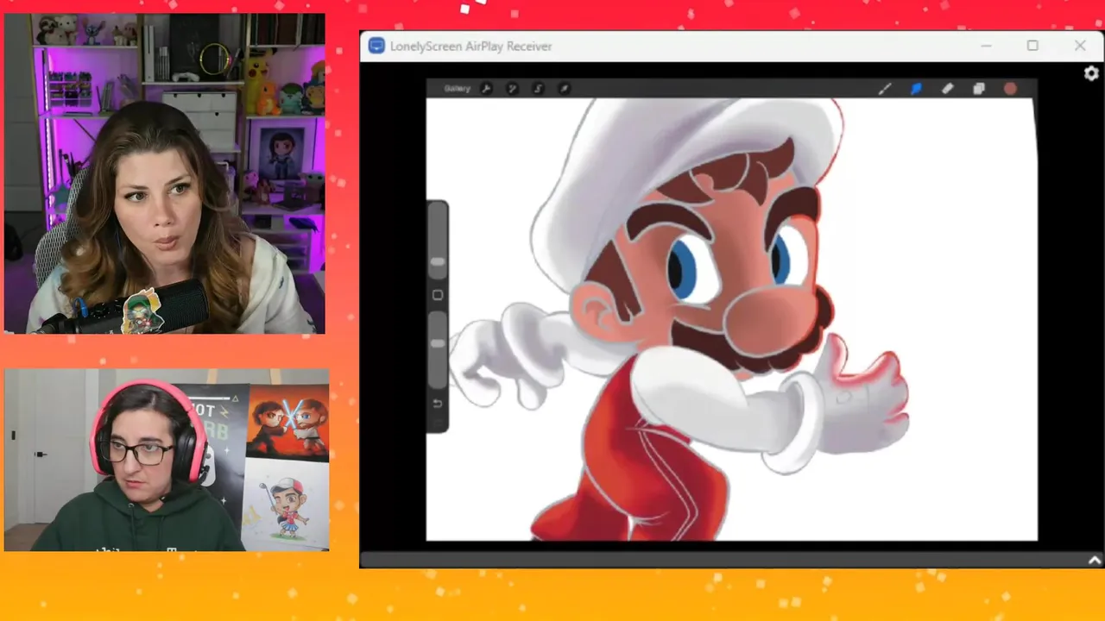Open the Procreate Gallery
The image size is (1105, 621).
point(457,89)
